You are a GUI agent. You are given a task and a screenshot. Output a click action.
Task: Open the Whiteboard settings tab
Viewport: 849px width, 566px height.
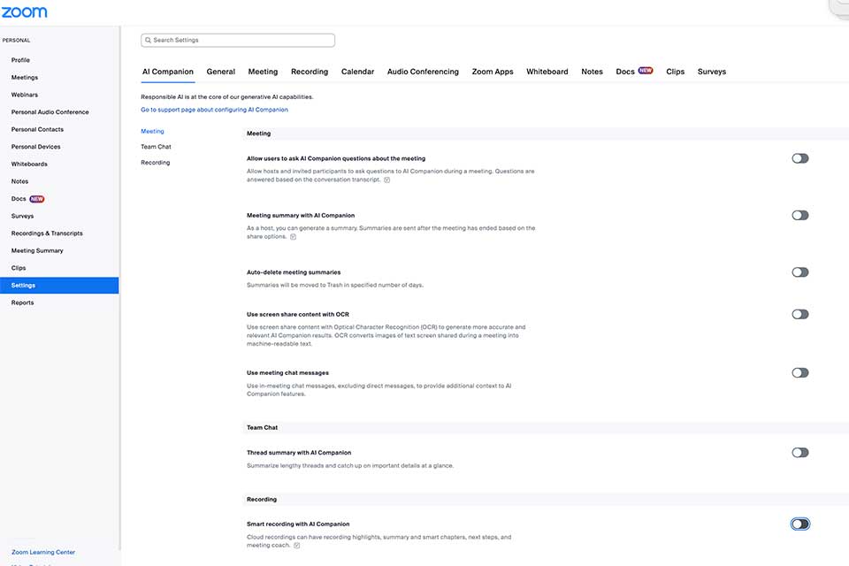(547, 72)
